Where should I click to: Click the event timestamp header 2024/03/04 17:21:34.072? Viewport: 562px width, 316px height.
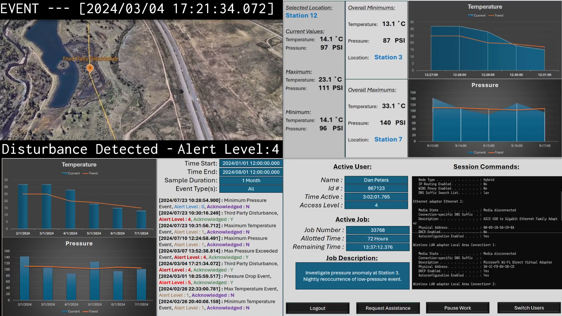click(x=177, y=8)
